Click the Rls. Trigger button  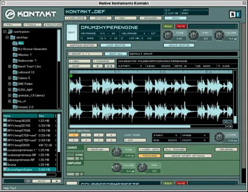(175, 149)
